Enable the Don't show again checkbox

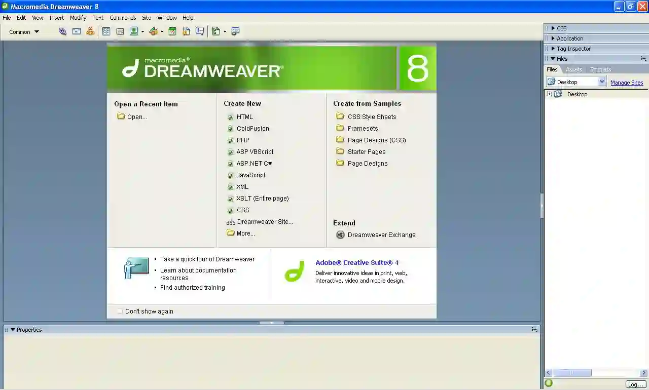120,311
